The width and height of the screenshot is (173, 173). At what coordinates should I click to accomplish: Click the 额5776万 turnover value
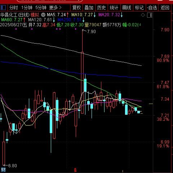coord(112,25)
